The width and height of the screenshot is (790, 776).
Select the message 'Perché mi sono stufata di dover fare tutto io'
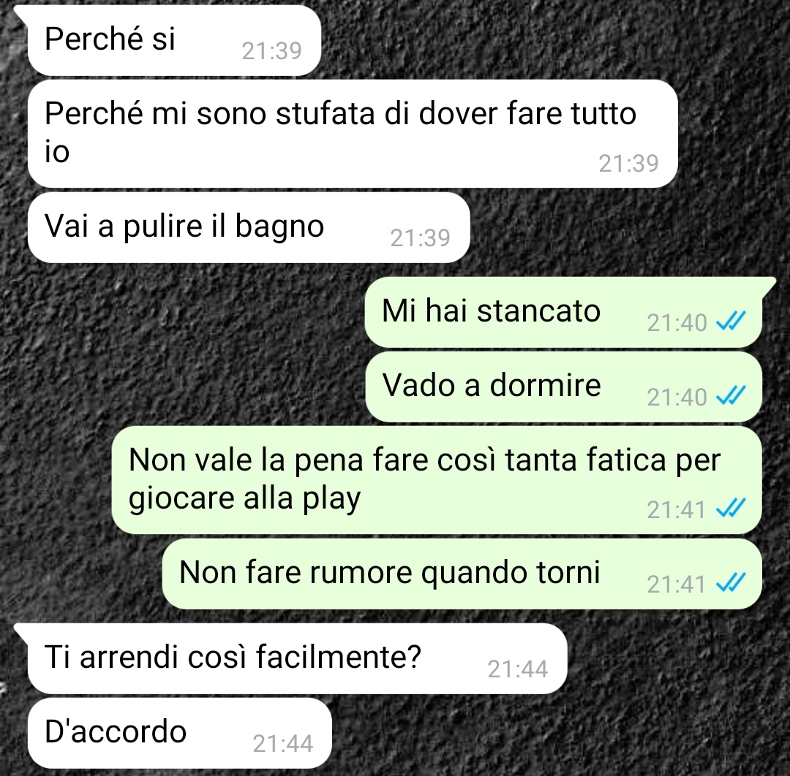tap(353, 134)
